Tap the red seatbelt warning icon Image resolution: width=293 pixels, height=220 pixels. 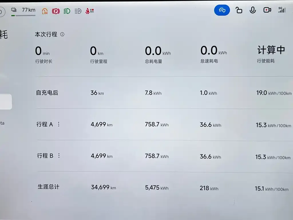click(90, 11)
